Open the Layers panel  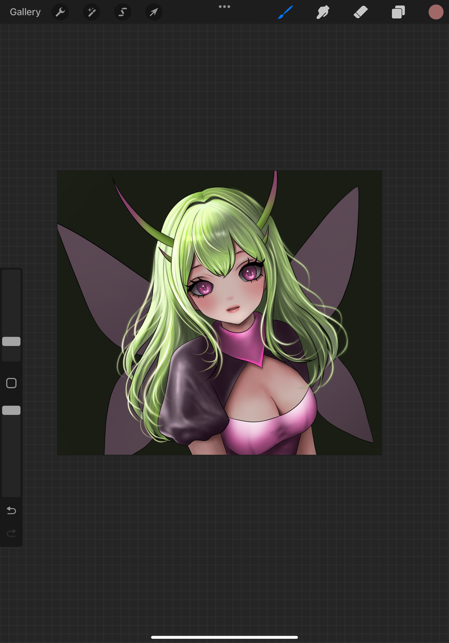[x=398, y=12]
